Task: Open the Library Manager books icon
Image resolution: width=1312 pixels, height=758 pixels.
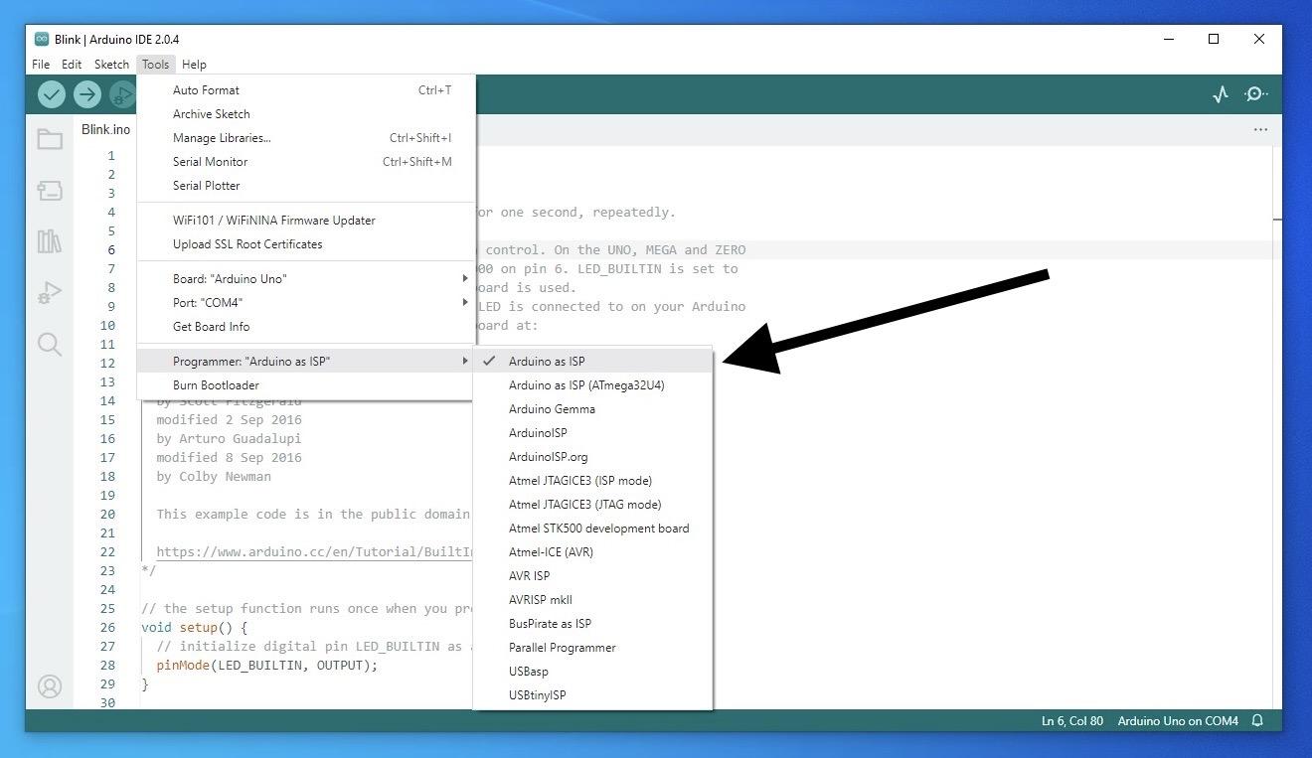Action: coord(50,240)
